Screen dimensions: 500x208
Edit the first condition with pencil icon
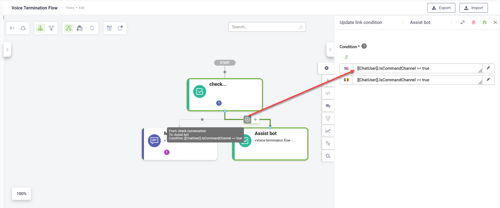(x=488, y=68)
